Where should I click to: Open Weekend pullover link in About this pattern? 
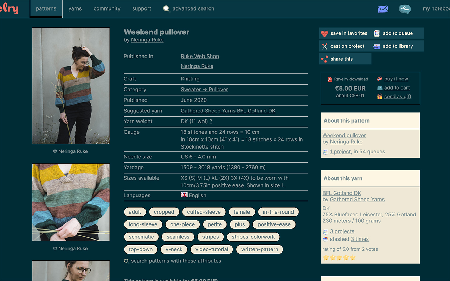(344, 135)
